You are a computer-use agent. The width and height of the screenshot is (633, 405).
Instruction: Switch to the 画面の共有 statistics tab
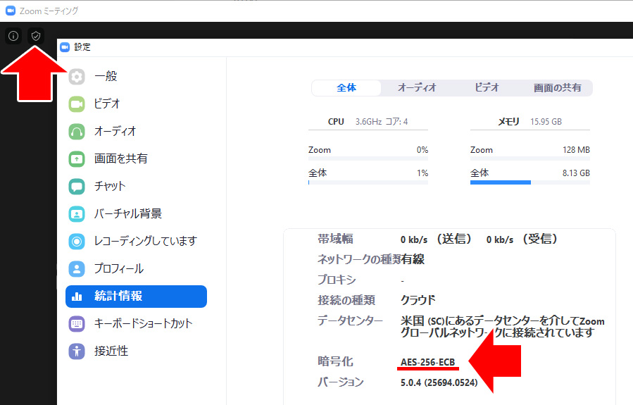(x=557, y=88)
